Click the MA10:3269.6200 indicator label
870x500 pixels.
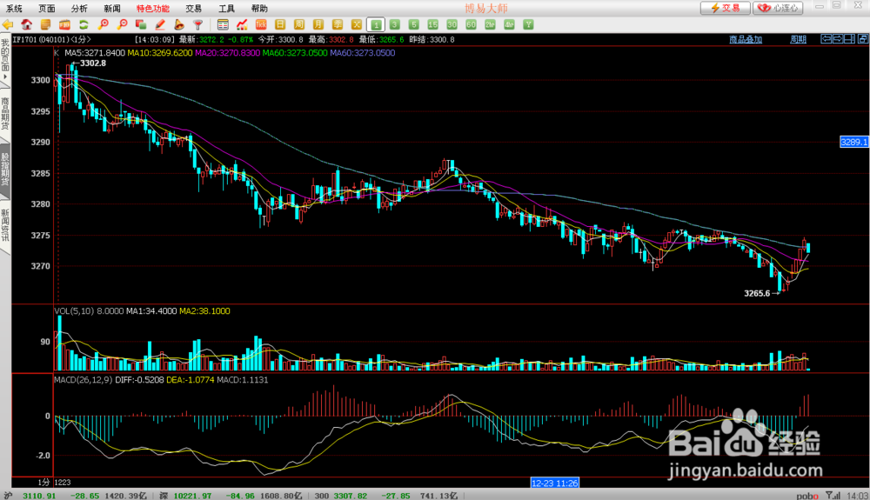click(160, 53)
